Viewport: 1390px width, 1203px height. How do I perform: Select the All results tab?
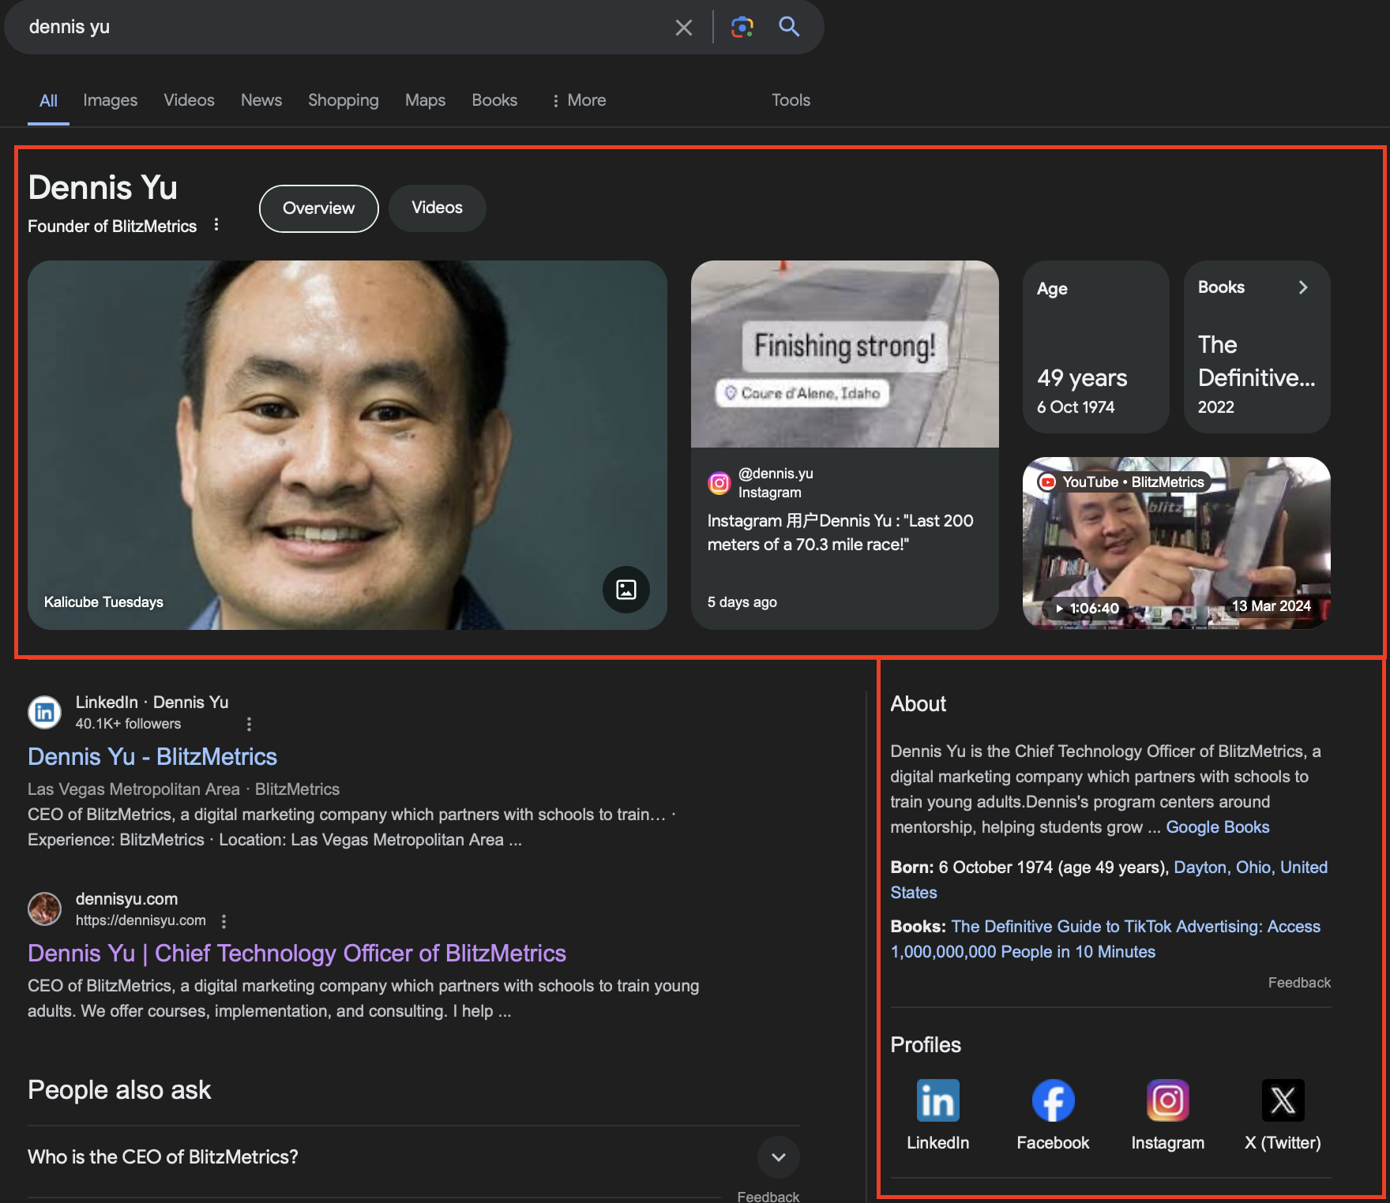[48, 100]
